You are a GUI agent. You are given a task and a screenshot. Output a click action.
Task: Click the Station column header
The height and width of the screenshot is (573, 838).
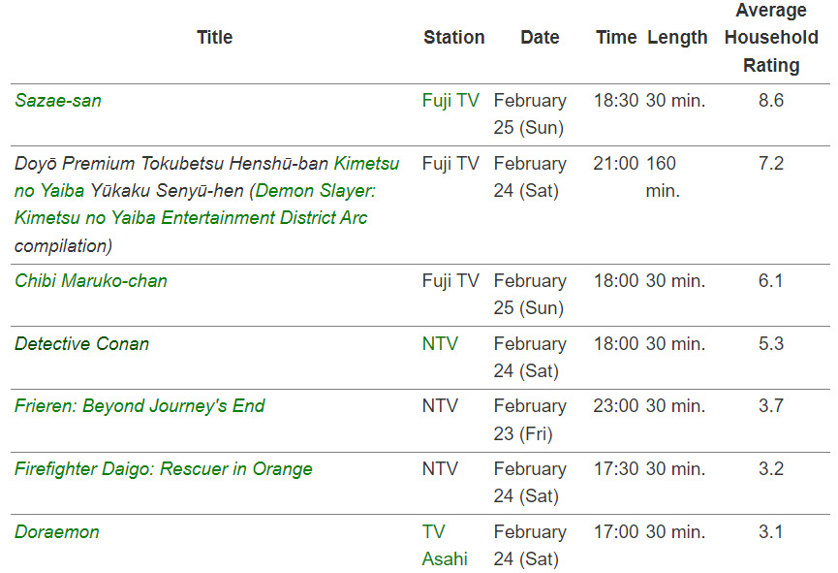click(x=453, y=38)
